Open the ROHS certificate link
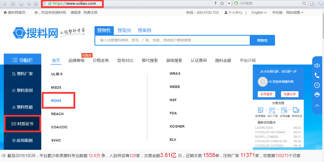The image size is (324, 162). [56, 101]
